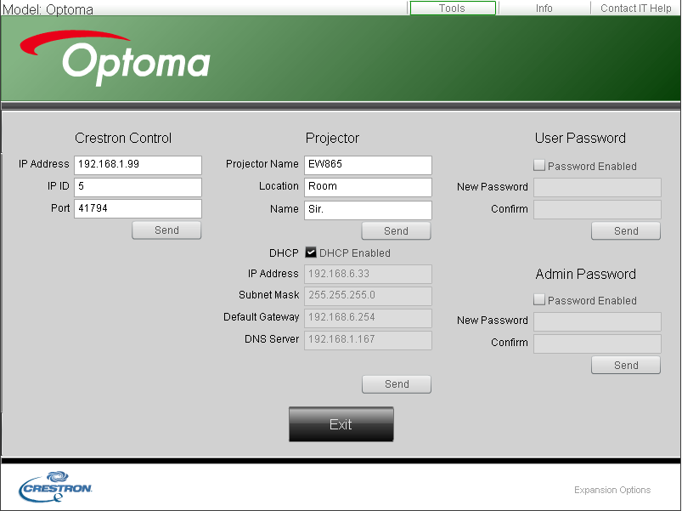The height and width of the screenshot is (511, 682).
Task: Toggle the DHCP Enabled checkbox
Action: [311, 253]
